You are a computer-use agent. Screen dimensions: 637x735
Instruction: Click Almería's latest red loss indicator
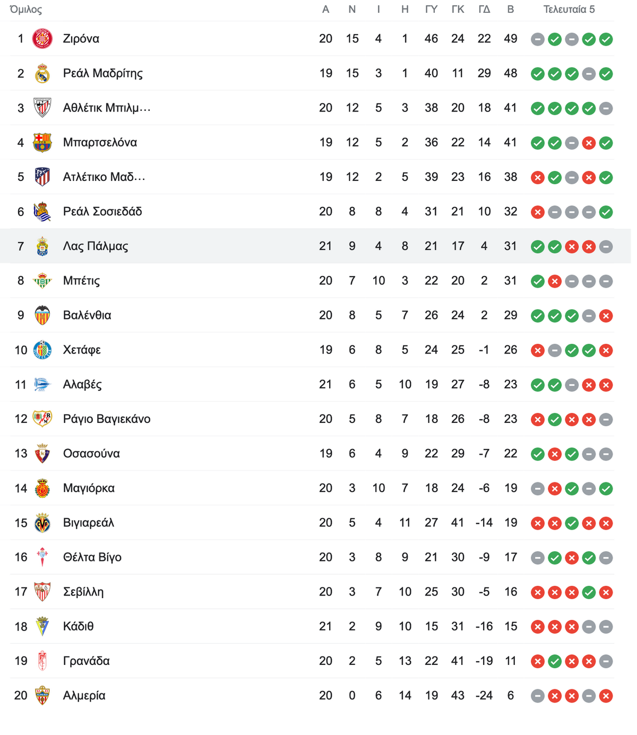606,696
